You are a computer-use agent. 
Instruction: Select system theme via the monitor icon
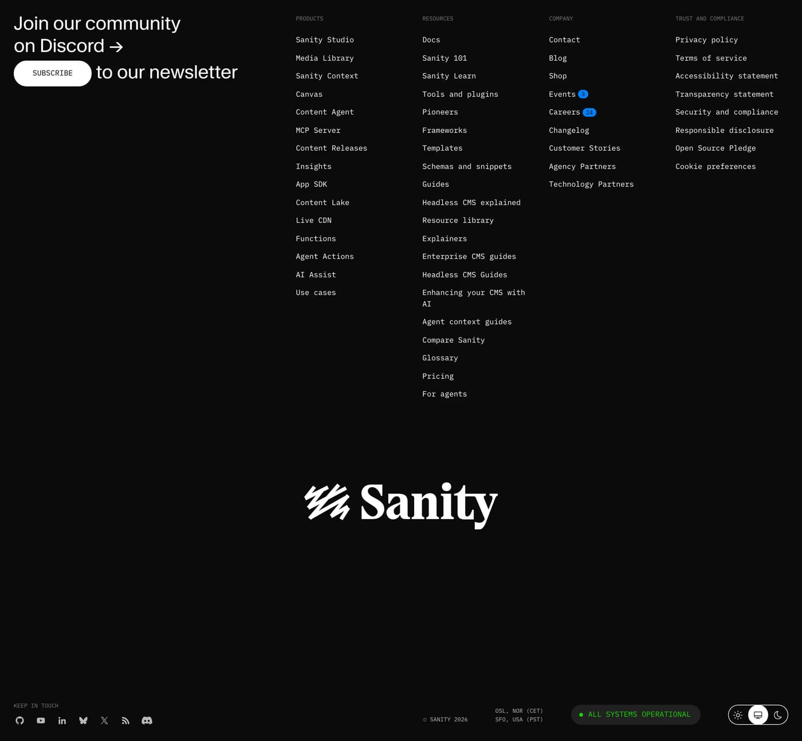tap(758, 715)
